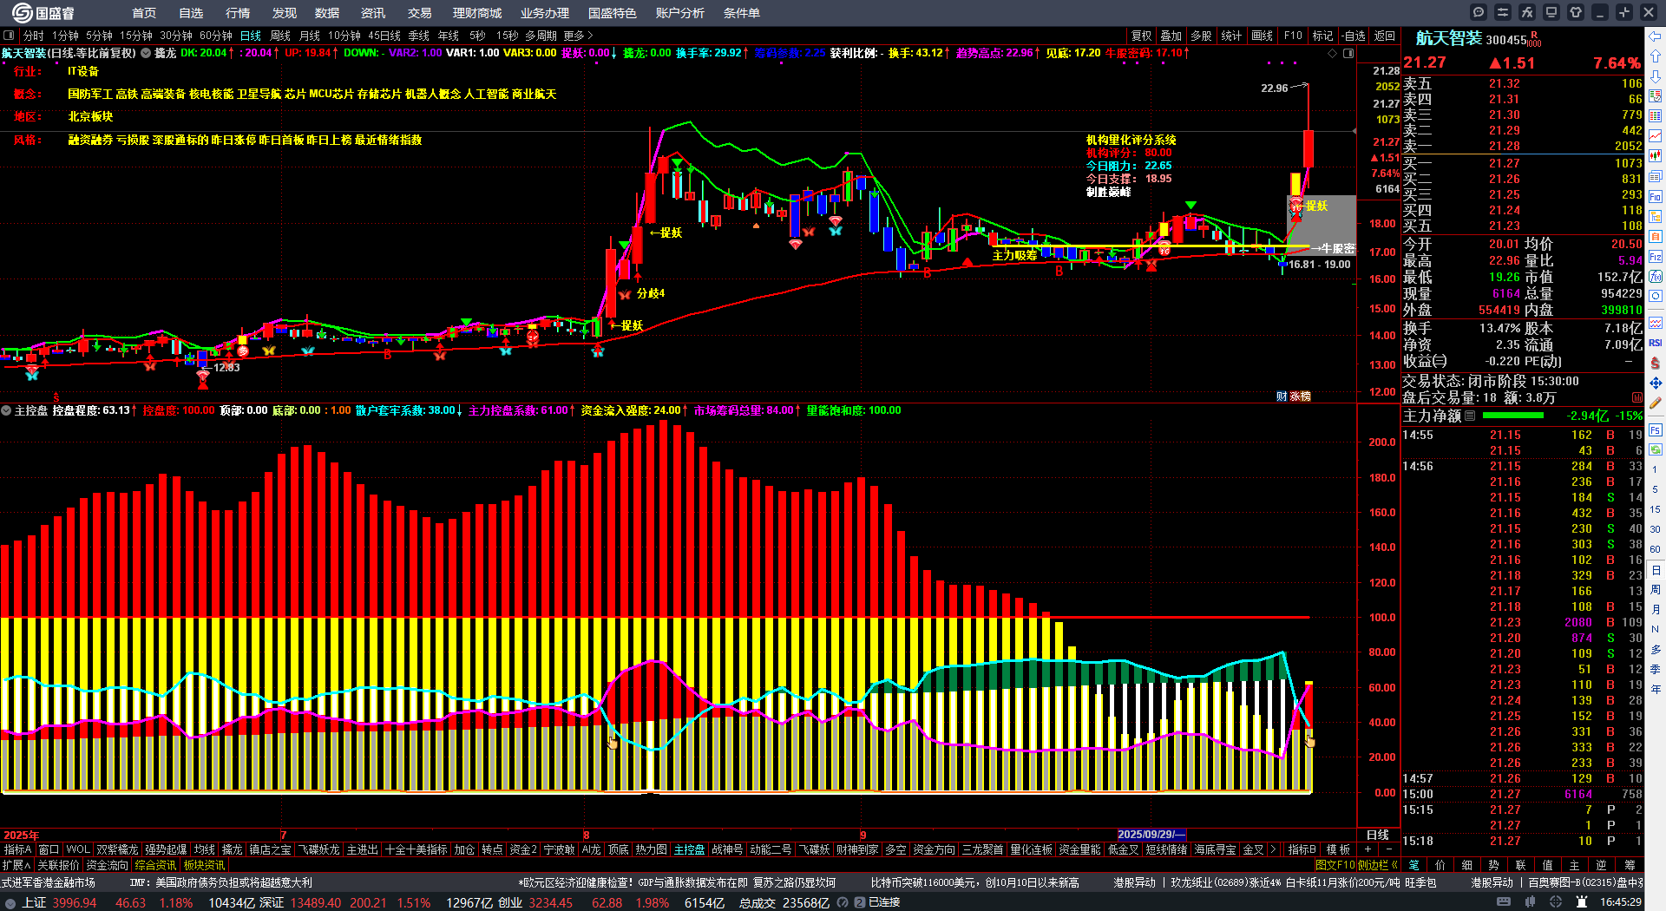Open the message chat icon in title bar
1666x911 pixels.
click(1479, 12)
